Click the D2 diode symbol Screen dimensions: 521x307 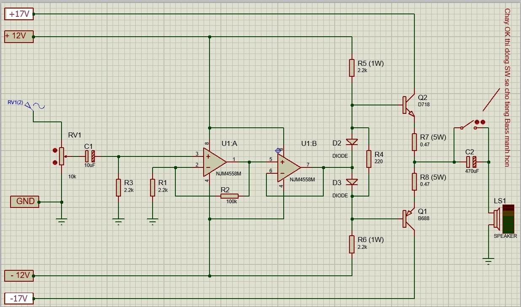pos(352,142)
